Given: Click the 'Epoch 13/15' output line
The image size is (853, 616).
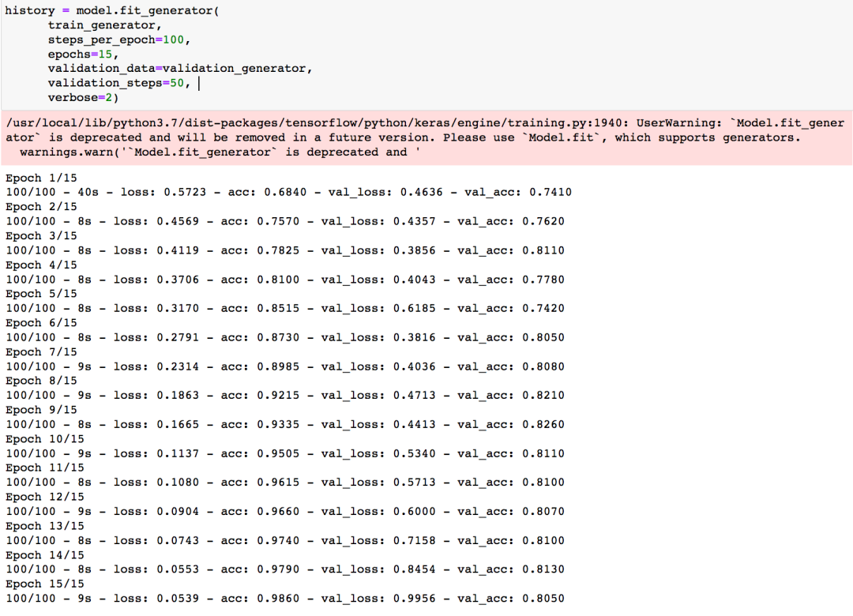Looking at the screenshot, I should pyautogui.click(x=44, y=526).
